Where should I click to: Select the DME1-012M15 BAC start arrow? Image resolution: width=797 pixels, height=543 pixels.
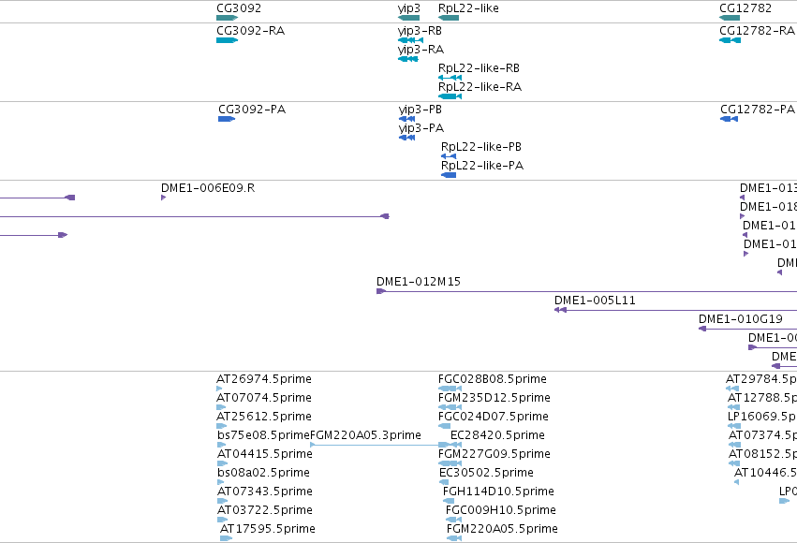click(x=381, y=291)
